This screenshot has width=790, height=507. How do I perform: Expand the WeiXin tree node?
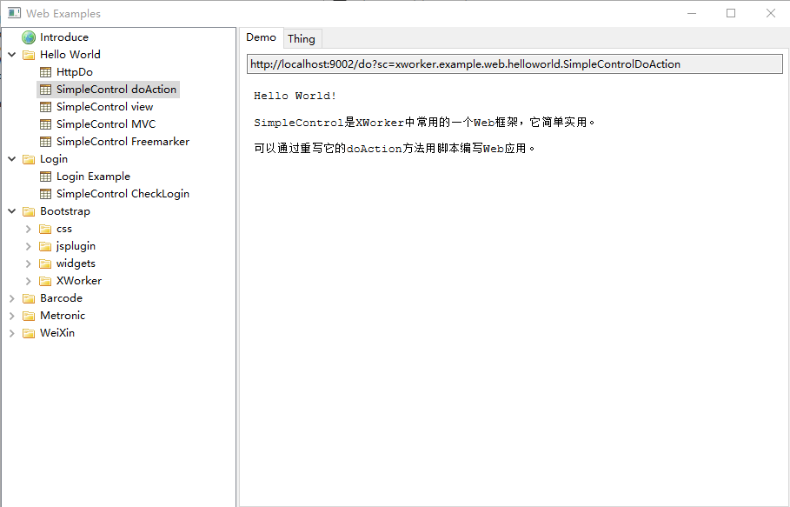tap(12, 333)
